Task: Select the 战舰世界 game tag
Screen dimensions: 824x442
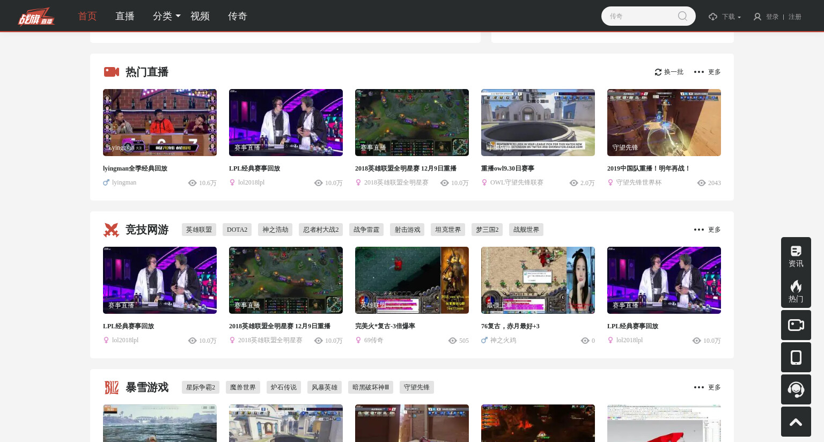Action: click(526, 230)
